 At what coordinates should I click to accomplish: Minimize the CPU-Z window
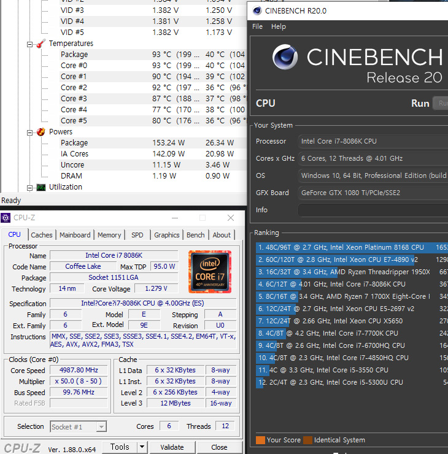point(175,218)
